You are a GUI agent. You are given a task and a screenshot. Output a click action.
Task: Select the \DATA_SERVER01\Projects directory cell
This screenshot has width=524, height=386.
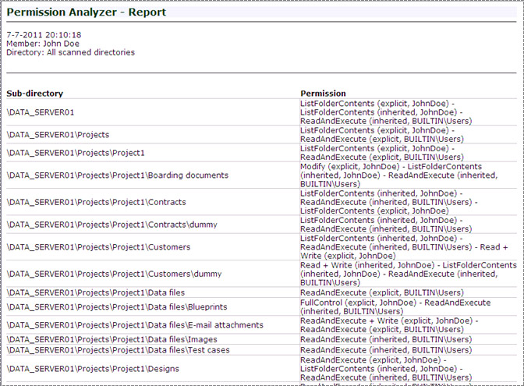pos(153,135)
